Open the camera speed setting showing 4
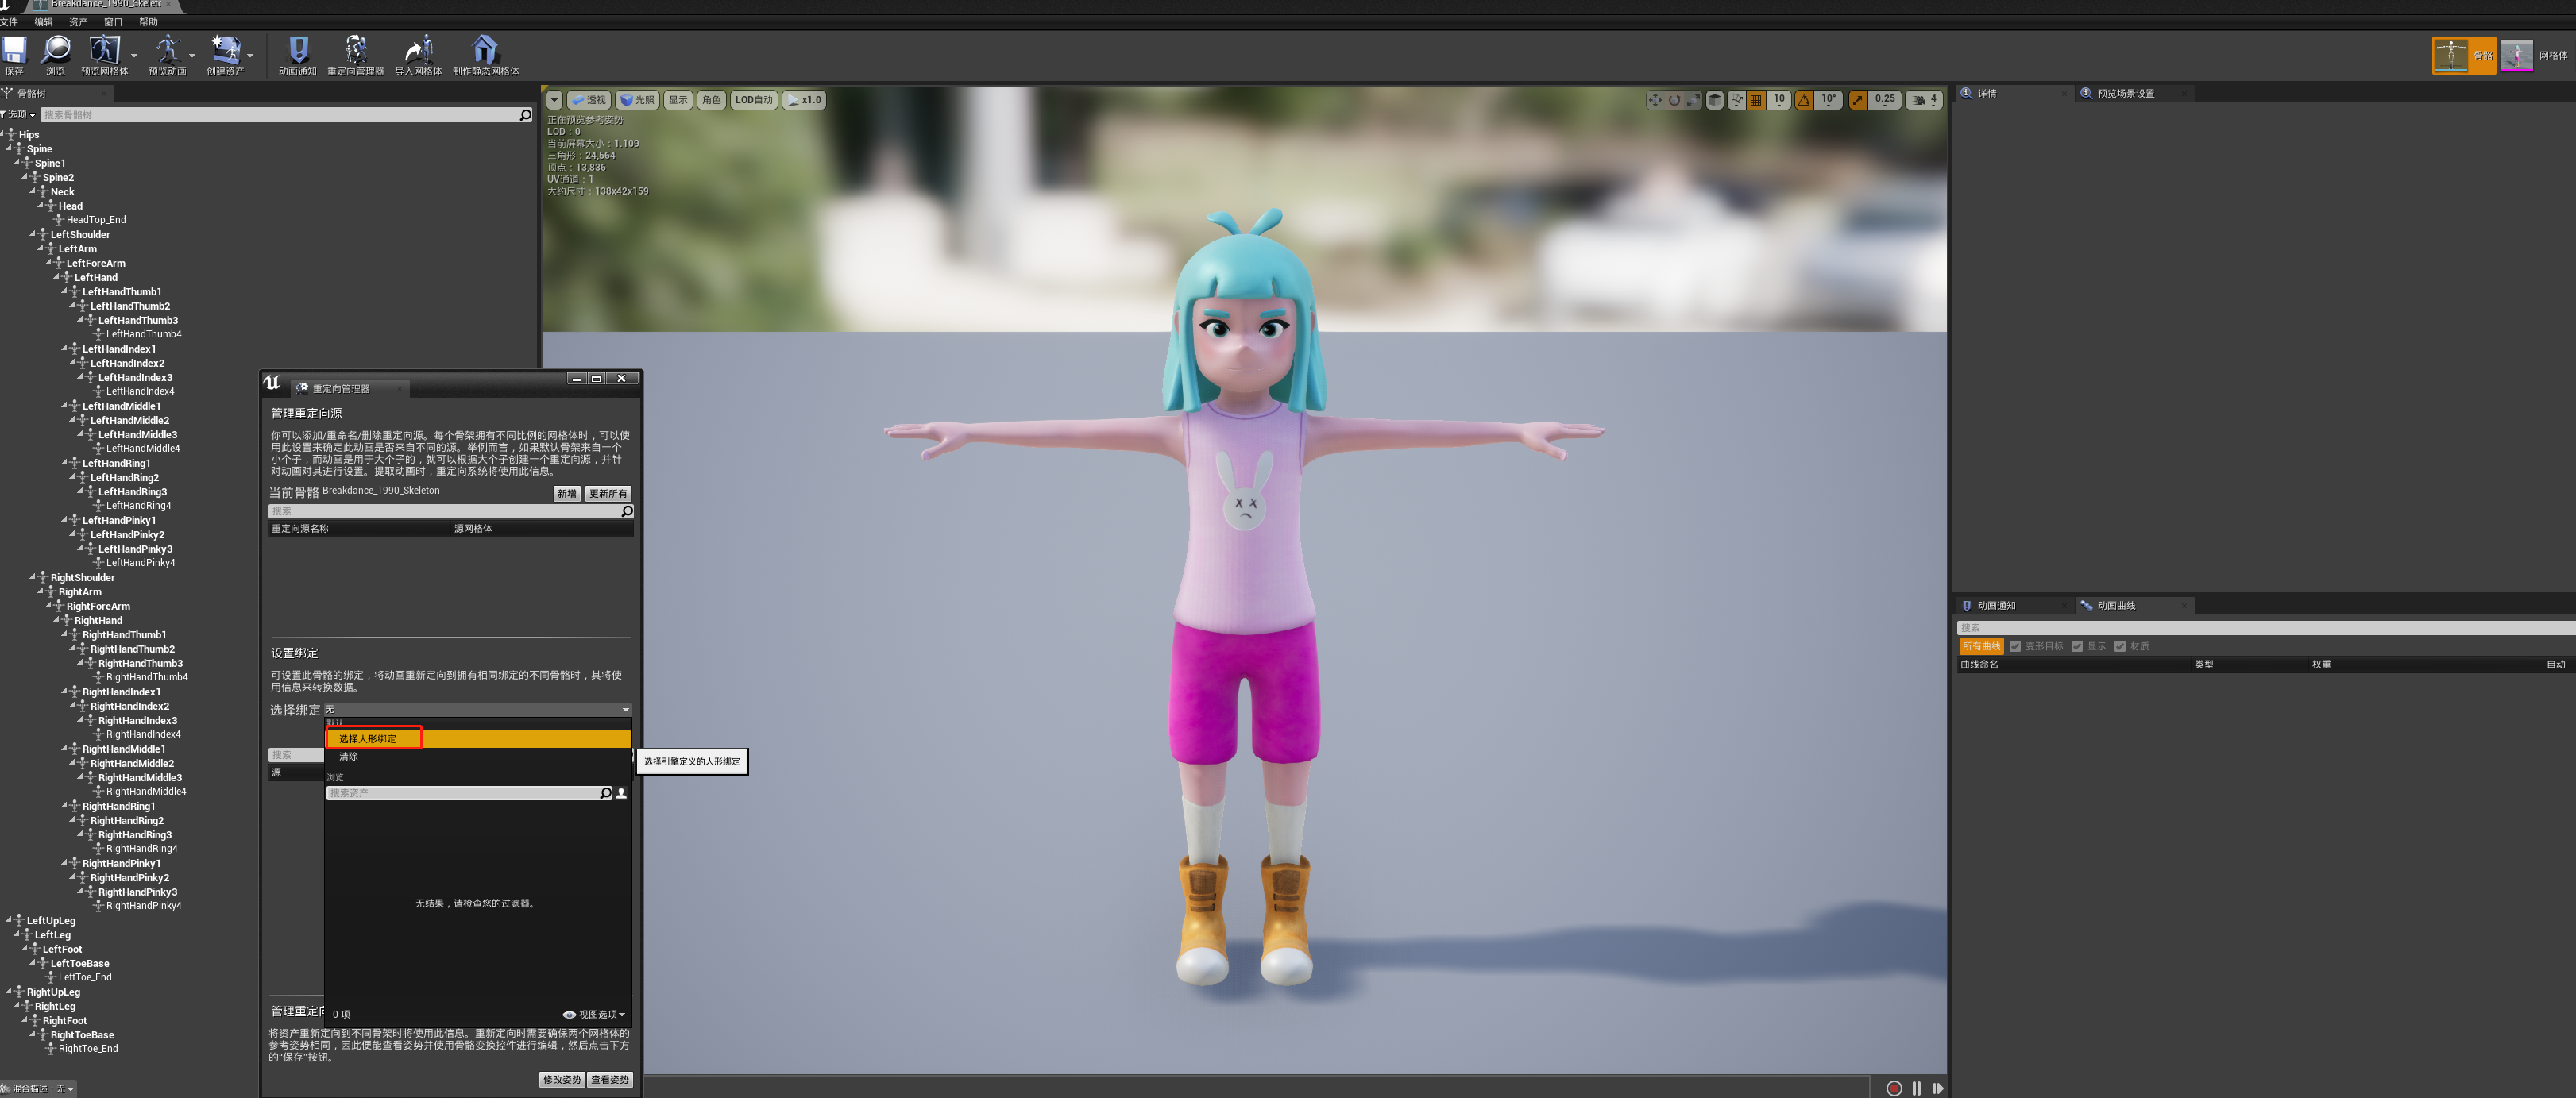 point(1923,100)
